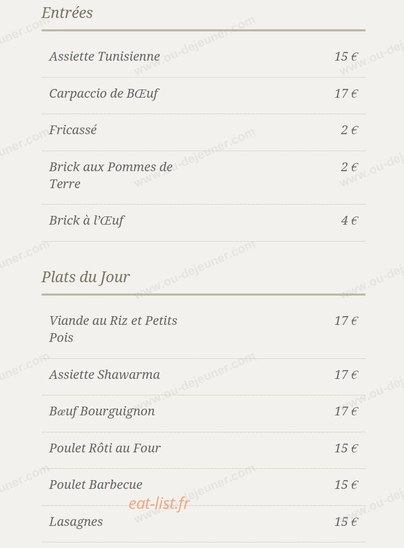
Task: Click the 4 € price of Brick à l'Œuf
Action: [350, 221]
